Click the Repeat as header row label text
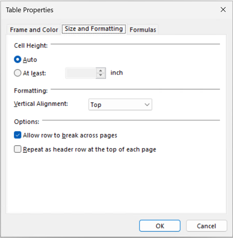 [90, 149]
